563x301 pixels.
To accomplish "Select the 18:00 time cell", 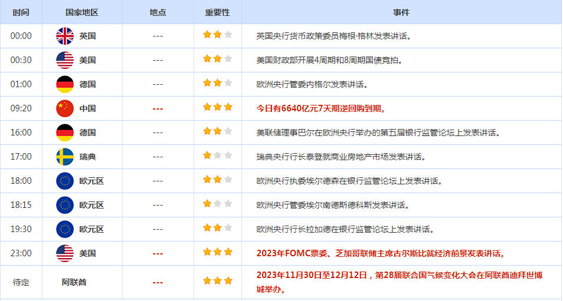I will pyautogui.click(x=21, y=181).
